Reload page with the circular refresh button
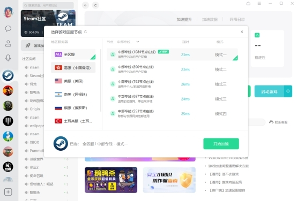The height and width of the screenshot is (201, 297). [x=95, y=5]
